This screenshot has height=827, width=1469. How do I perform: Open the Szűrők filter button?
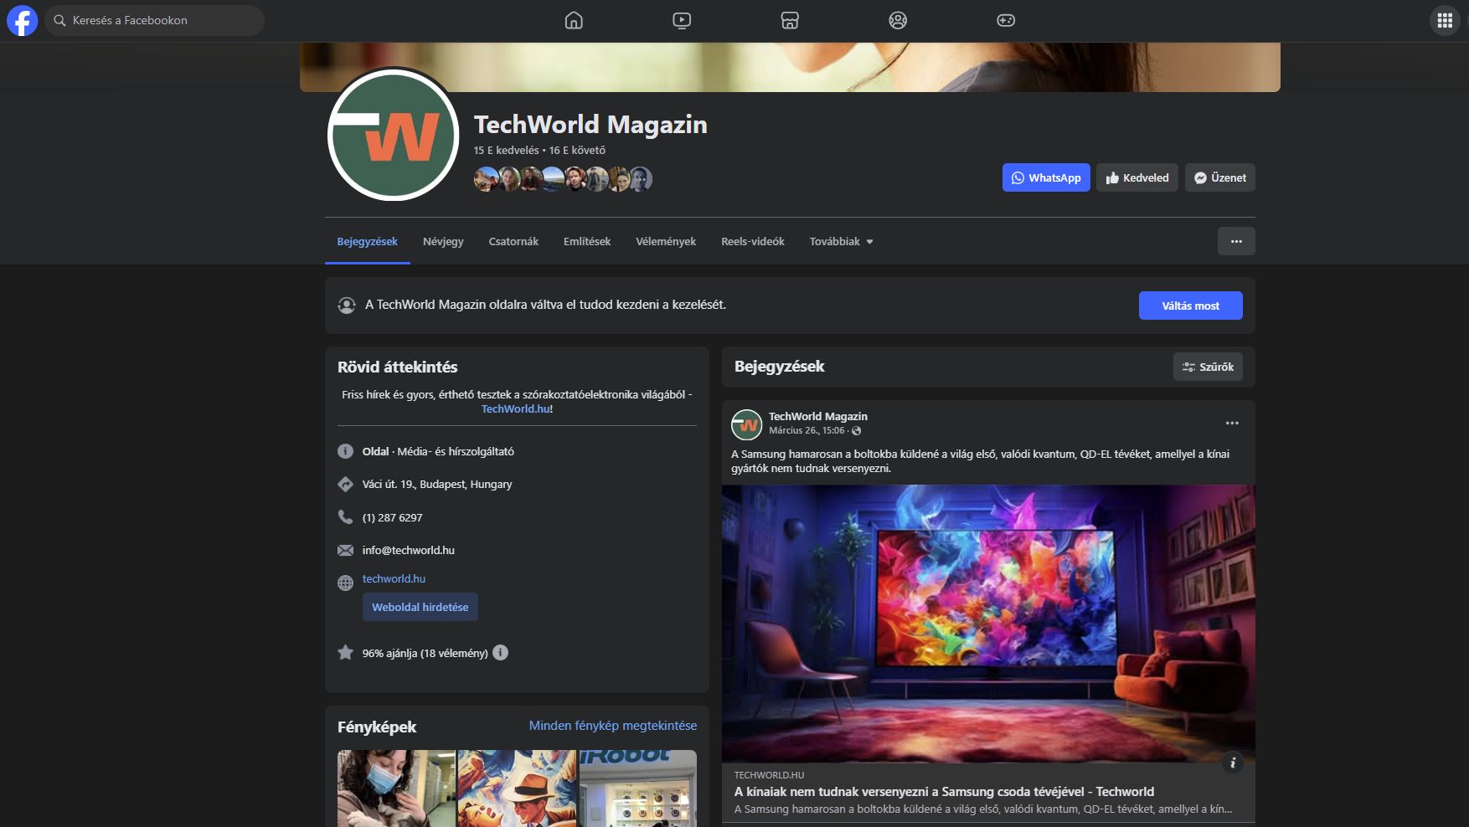[x=1208, y=367]
